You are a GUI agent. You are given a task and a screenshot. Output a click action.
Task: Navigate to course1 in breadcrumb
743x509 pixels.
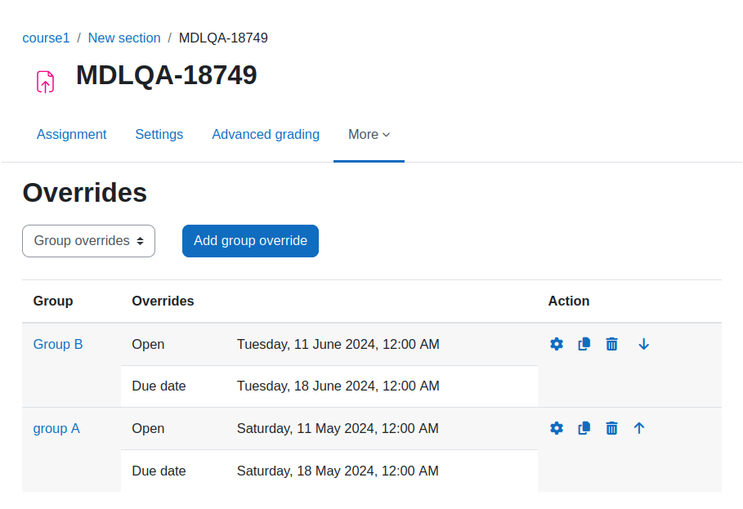pyautogui.click(x=46, y=38)
